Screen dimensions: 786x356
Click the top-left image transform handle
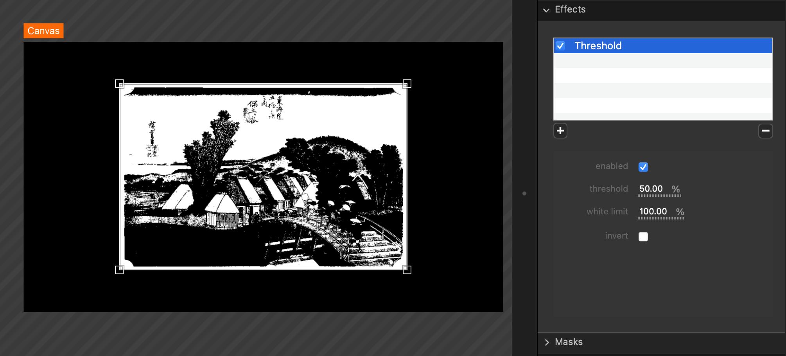[x=119, y=84]
